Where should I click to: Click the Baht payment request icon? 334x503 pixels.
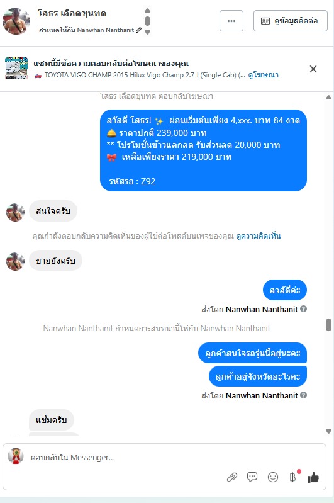pos(292,477)
